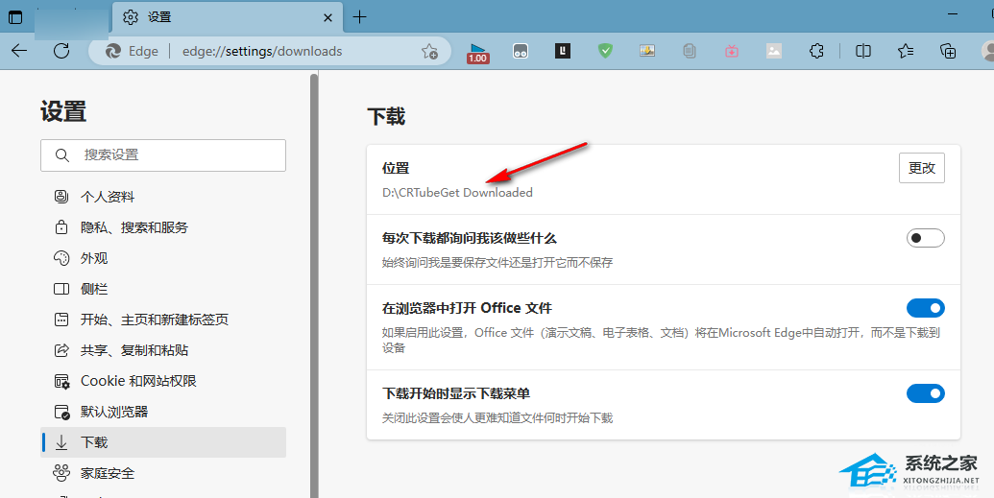Viewport: 994px width, 498px height.
Task: Open Cookie 和网站权限 settings
Action: point(163,382)
